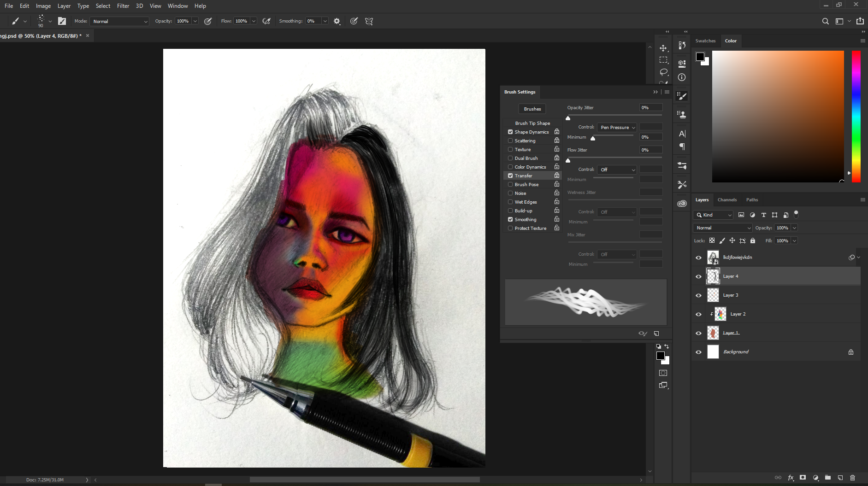Select Brush Tip Shape settings

pyautogui.click(x=532, y=123)
